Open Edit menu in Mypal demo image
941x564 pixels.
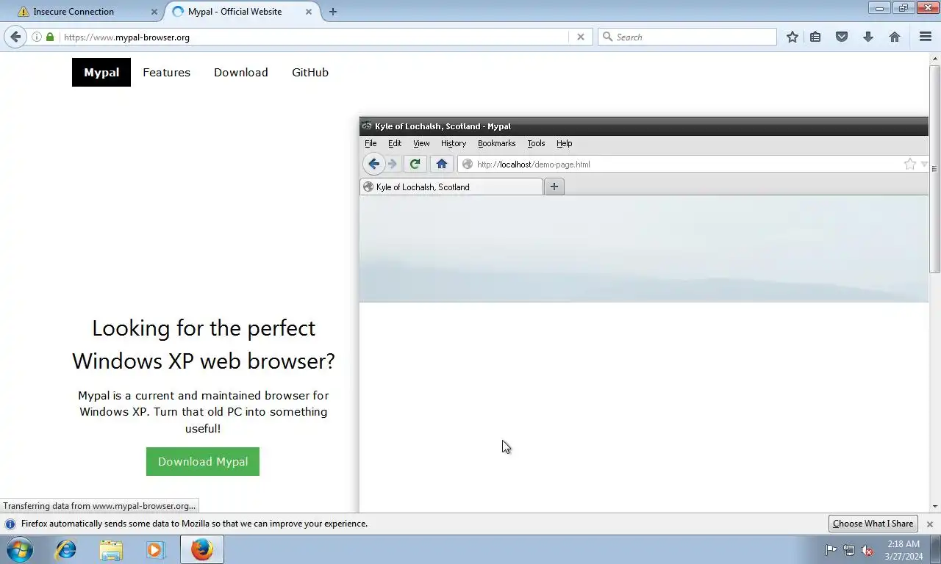coord(395,143)
